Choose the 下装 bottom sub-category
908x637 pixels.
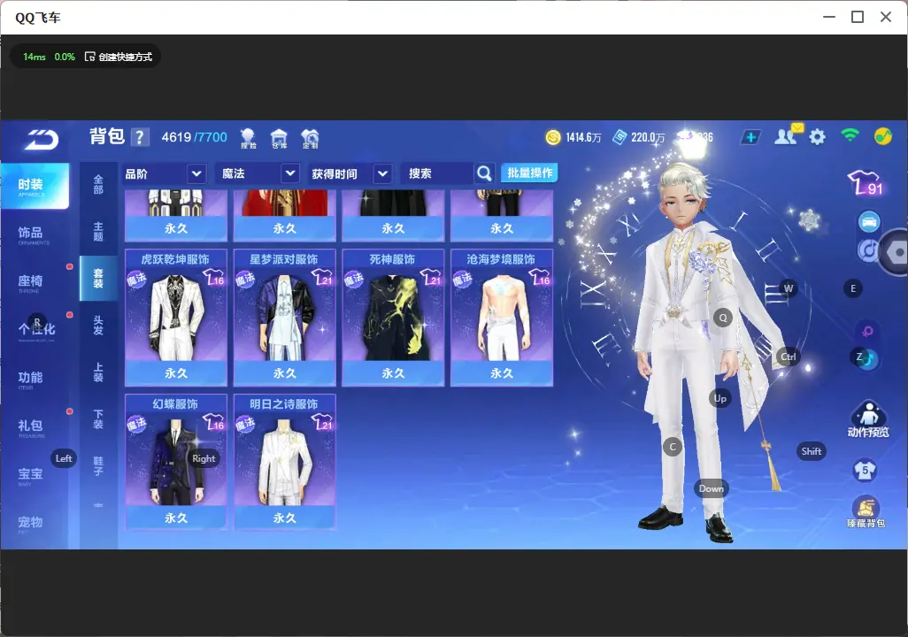coord(98,418)
